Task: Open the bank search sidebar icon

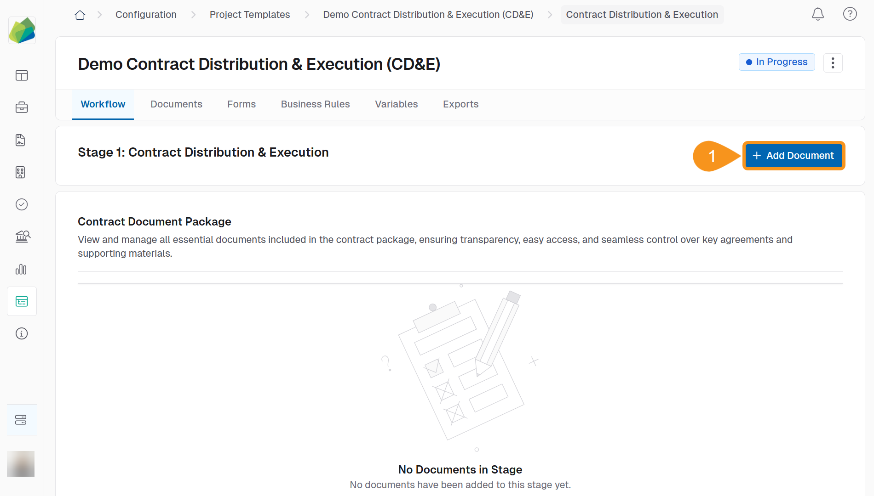Action: 22,237
